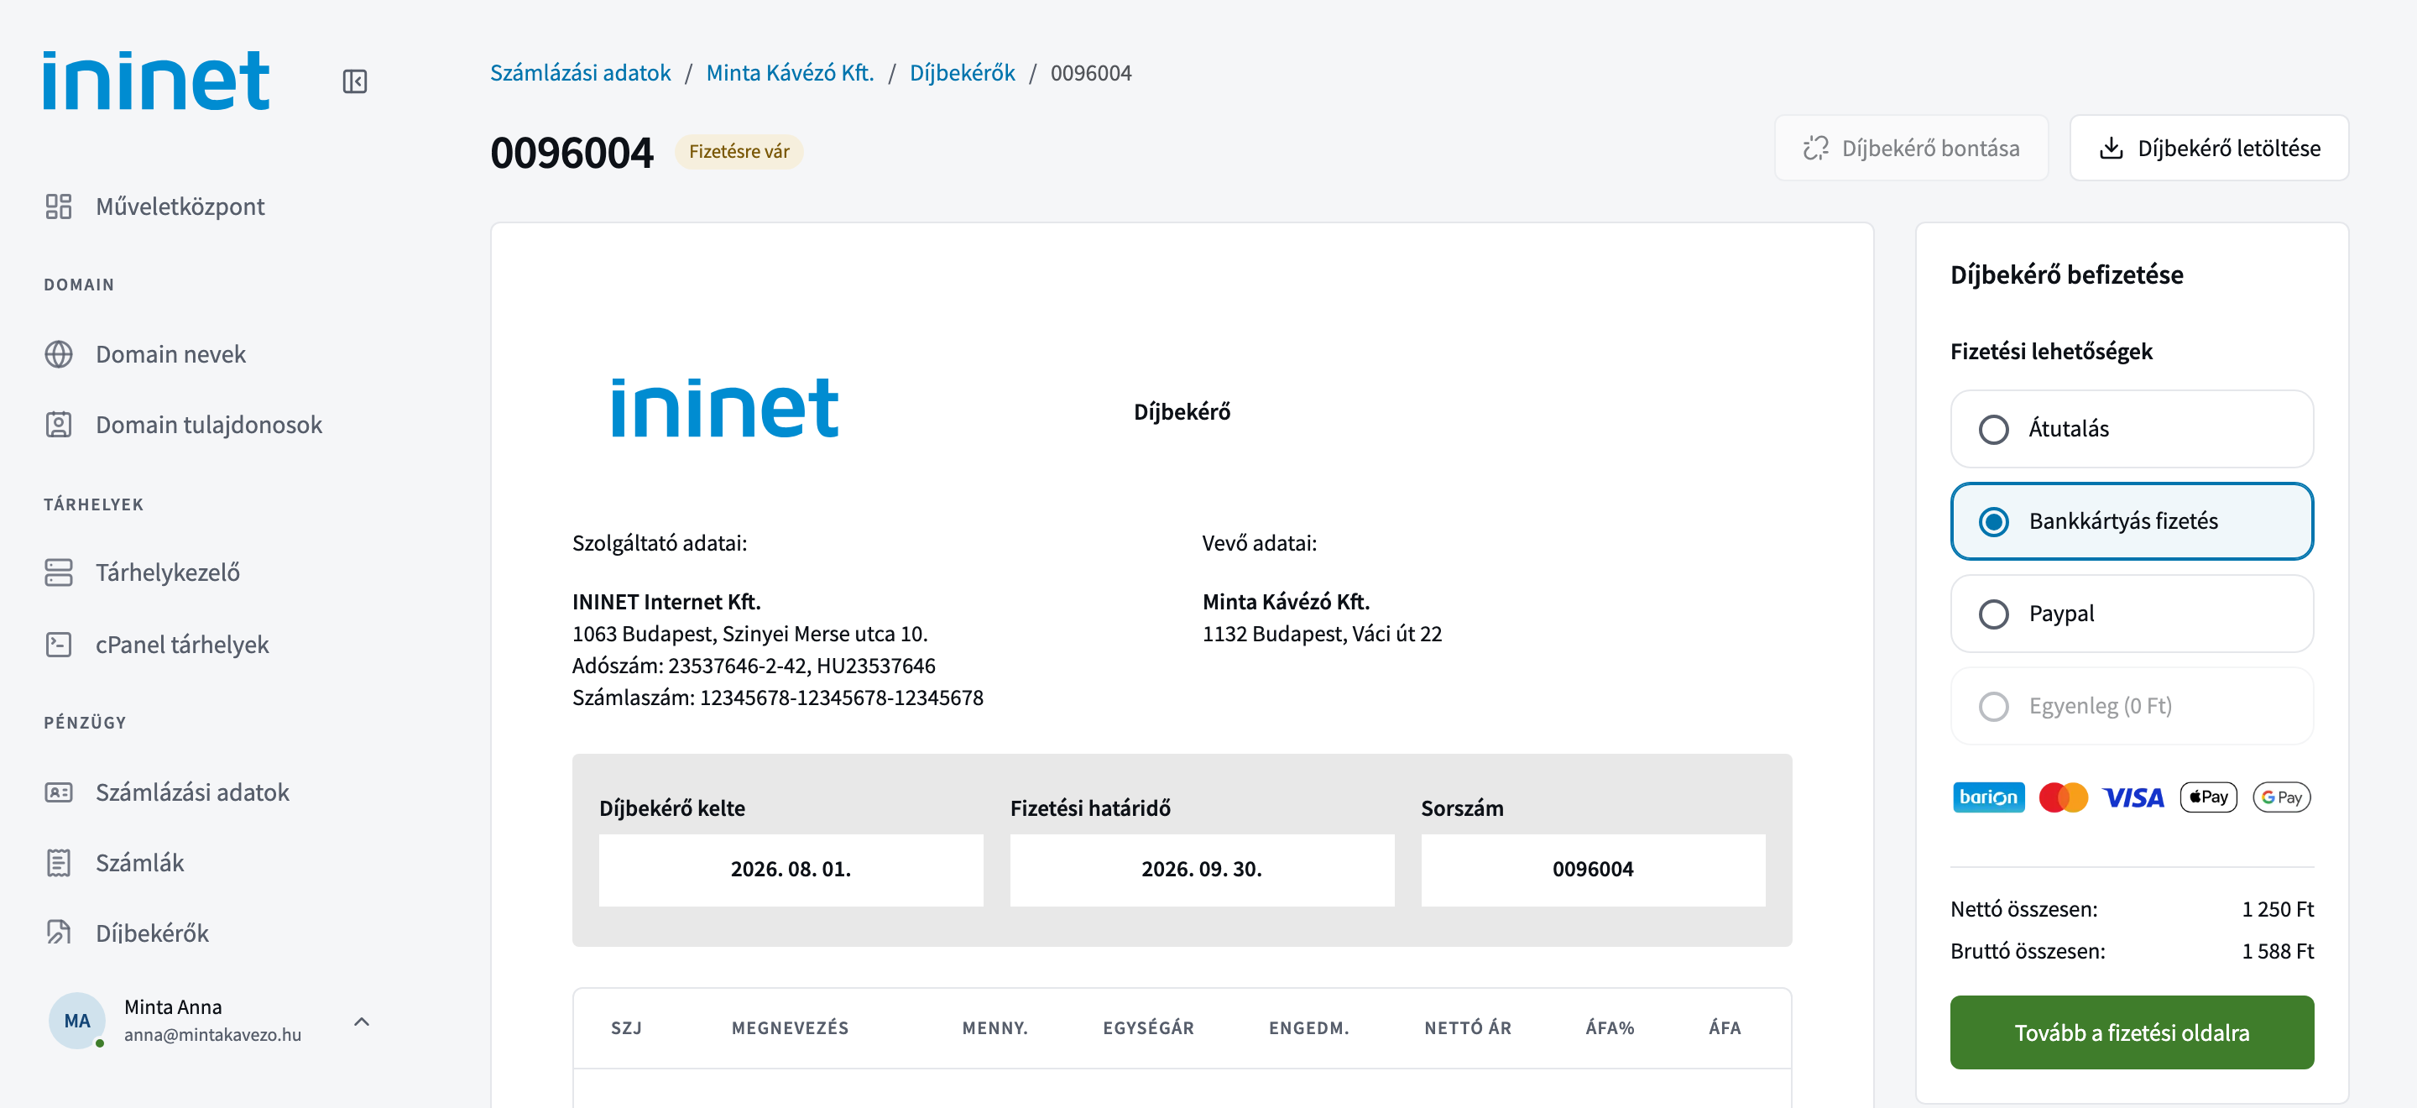Click the cPanel tárhelyek terminal icon

58,645
